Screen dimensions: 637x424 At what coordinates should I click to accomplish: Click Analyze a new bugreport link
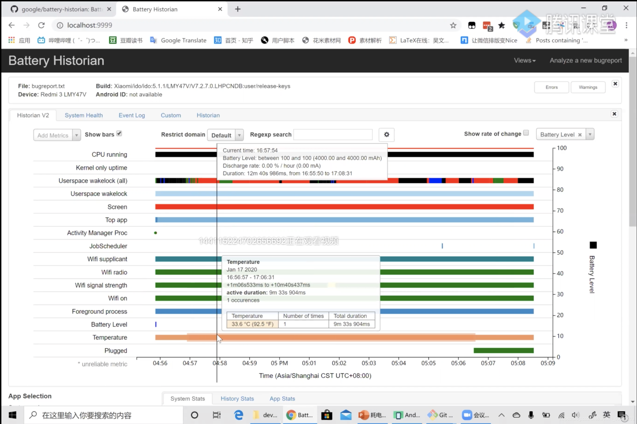(x=586, y=60)
